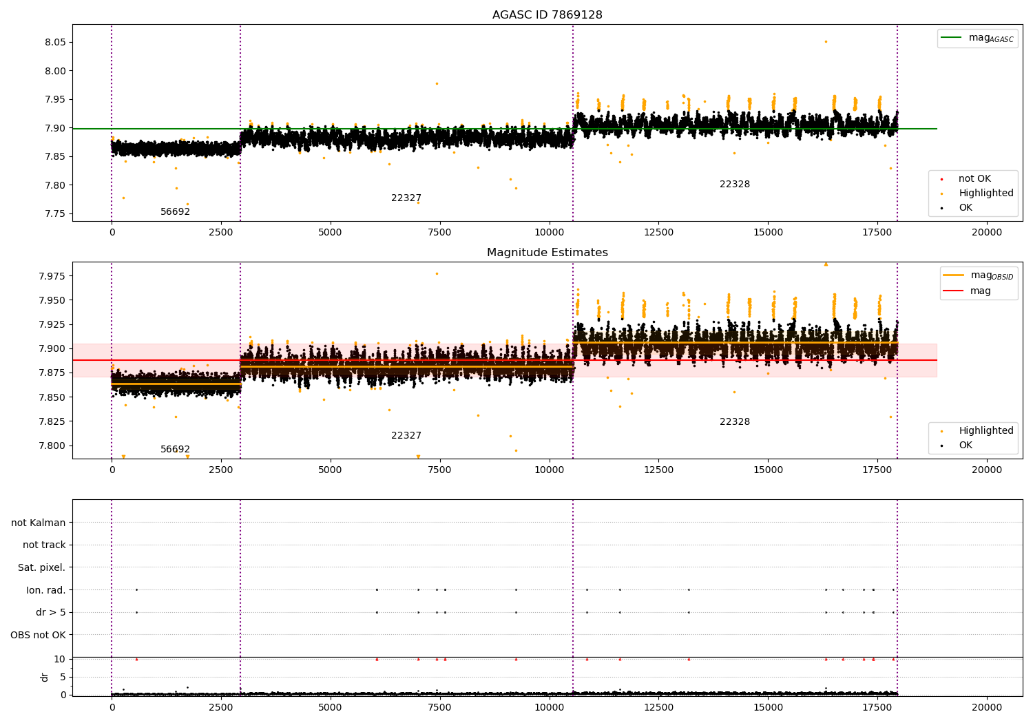Click the 'Magnitude Estimates' plot title
The image size is (1033, 723).
point(547,253)
